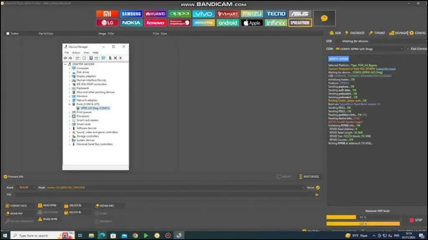Open the T.POINT tab
This screenshot has height=240, width=428.
[x=377, y=33]
